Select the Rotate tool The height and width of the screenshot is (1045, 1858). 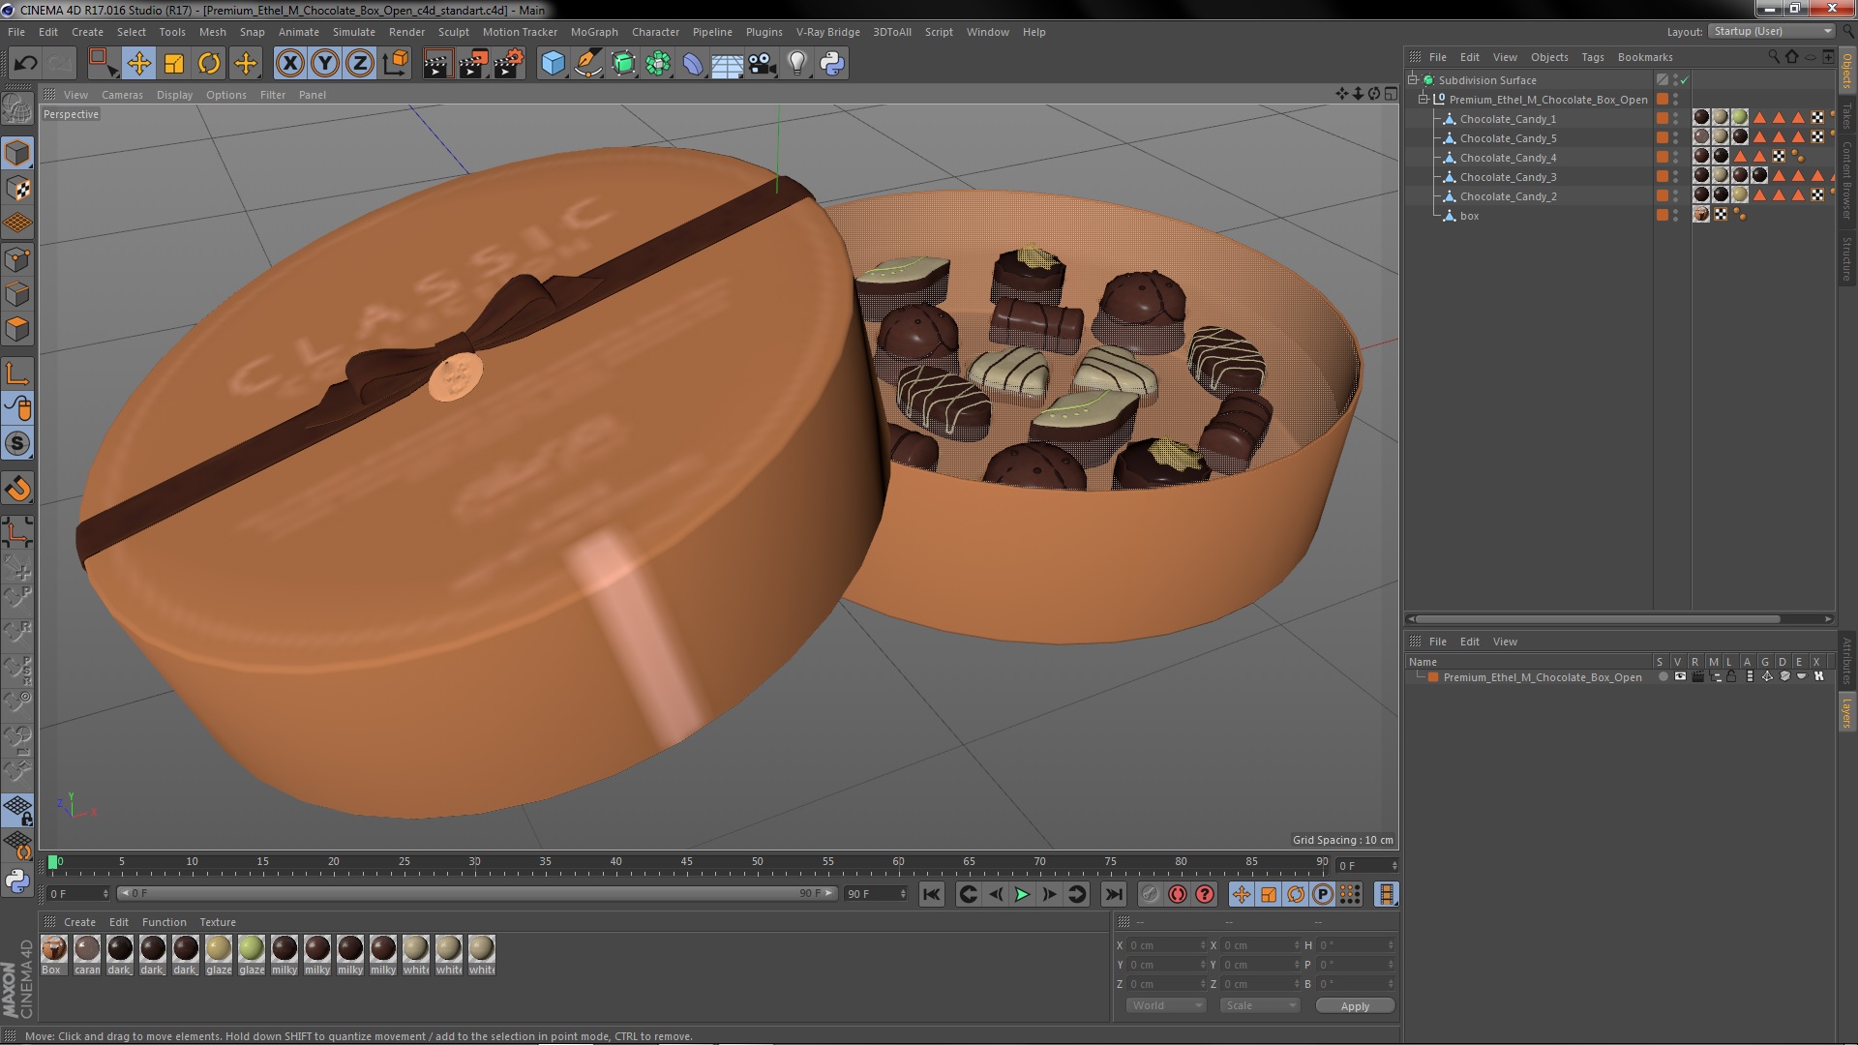(x=209, y=64)
